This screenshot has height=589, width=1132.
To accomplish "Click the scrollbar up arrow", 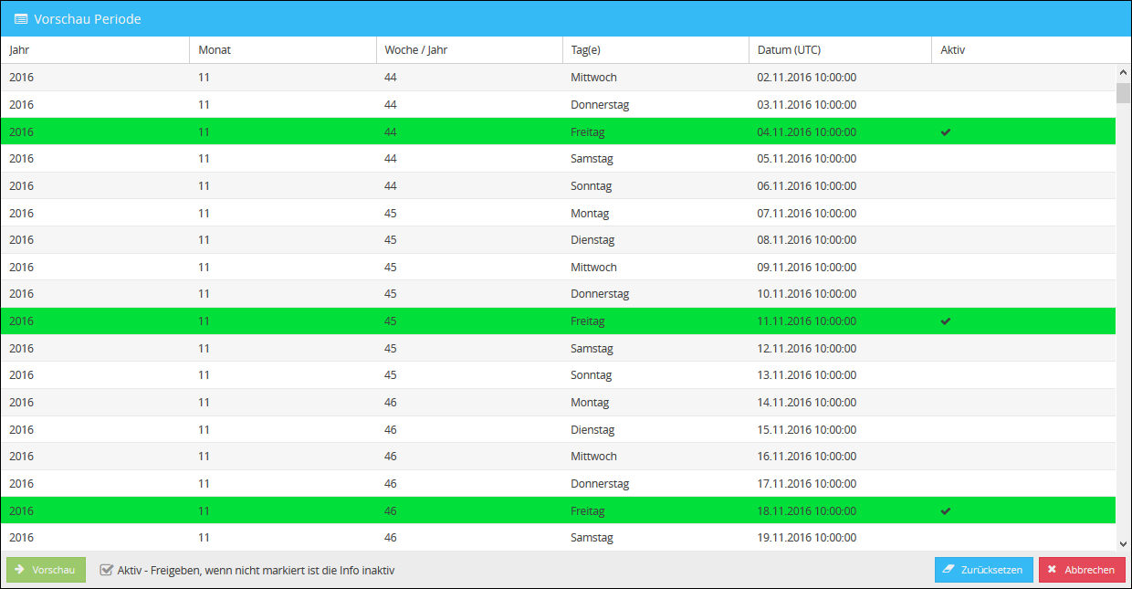I will (x=1123, y=72).
